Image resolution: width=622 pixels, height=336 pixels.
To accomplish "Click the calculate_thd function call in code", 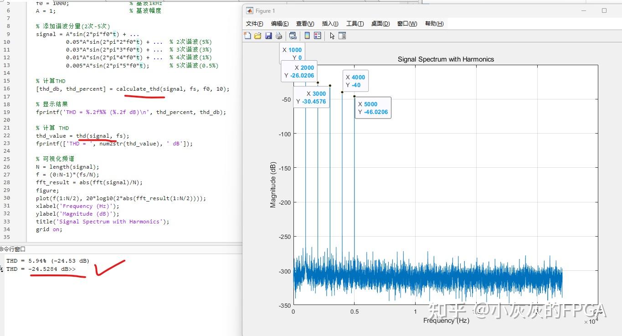I will coord(139,89).
